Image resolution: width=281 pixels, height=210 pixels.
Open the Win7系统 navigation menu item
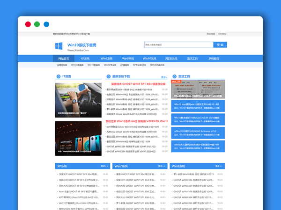[107, 59]
